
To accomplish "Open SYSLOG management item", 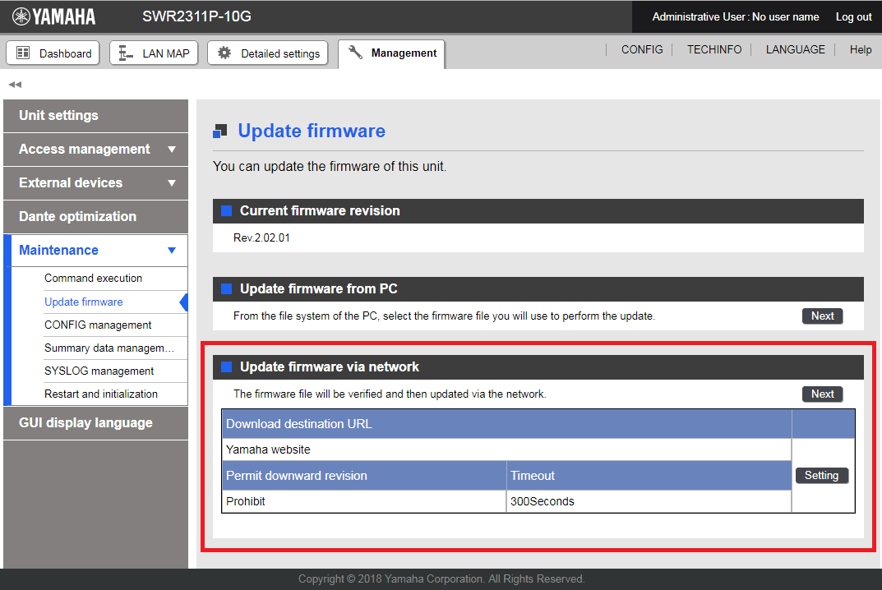I will click(99, 371).
